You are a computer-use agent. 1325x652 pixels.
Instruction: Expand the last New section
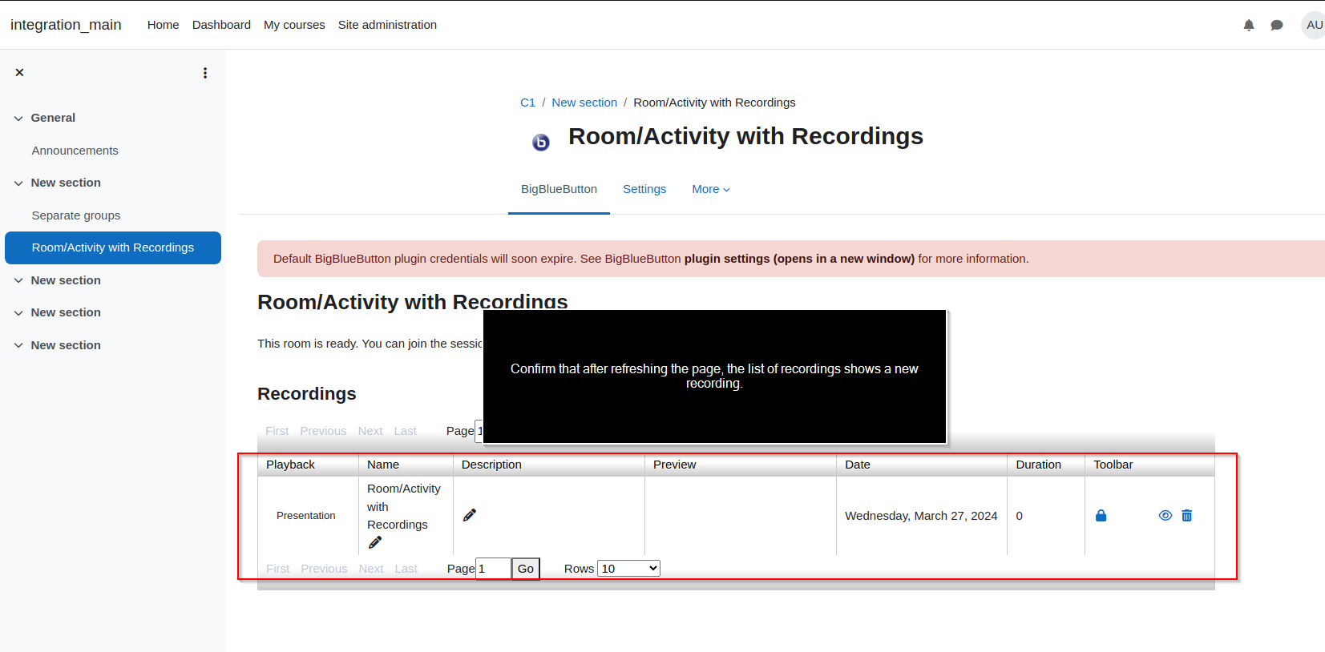tap(18, 345)
